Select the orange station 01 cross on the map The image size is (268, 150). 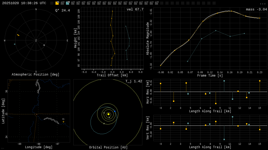pyautogui.click(x=63, y=122)
